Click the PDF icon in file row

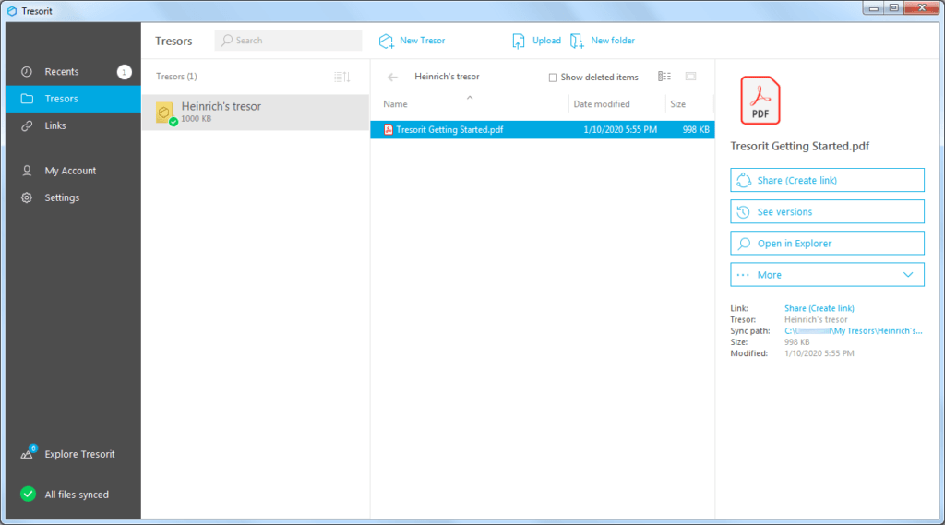pyautogui.click(x=389, y=129)
